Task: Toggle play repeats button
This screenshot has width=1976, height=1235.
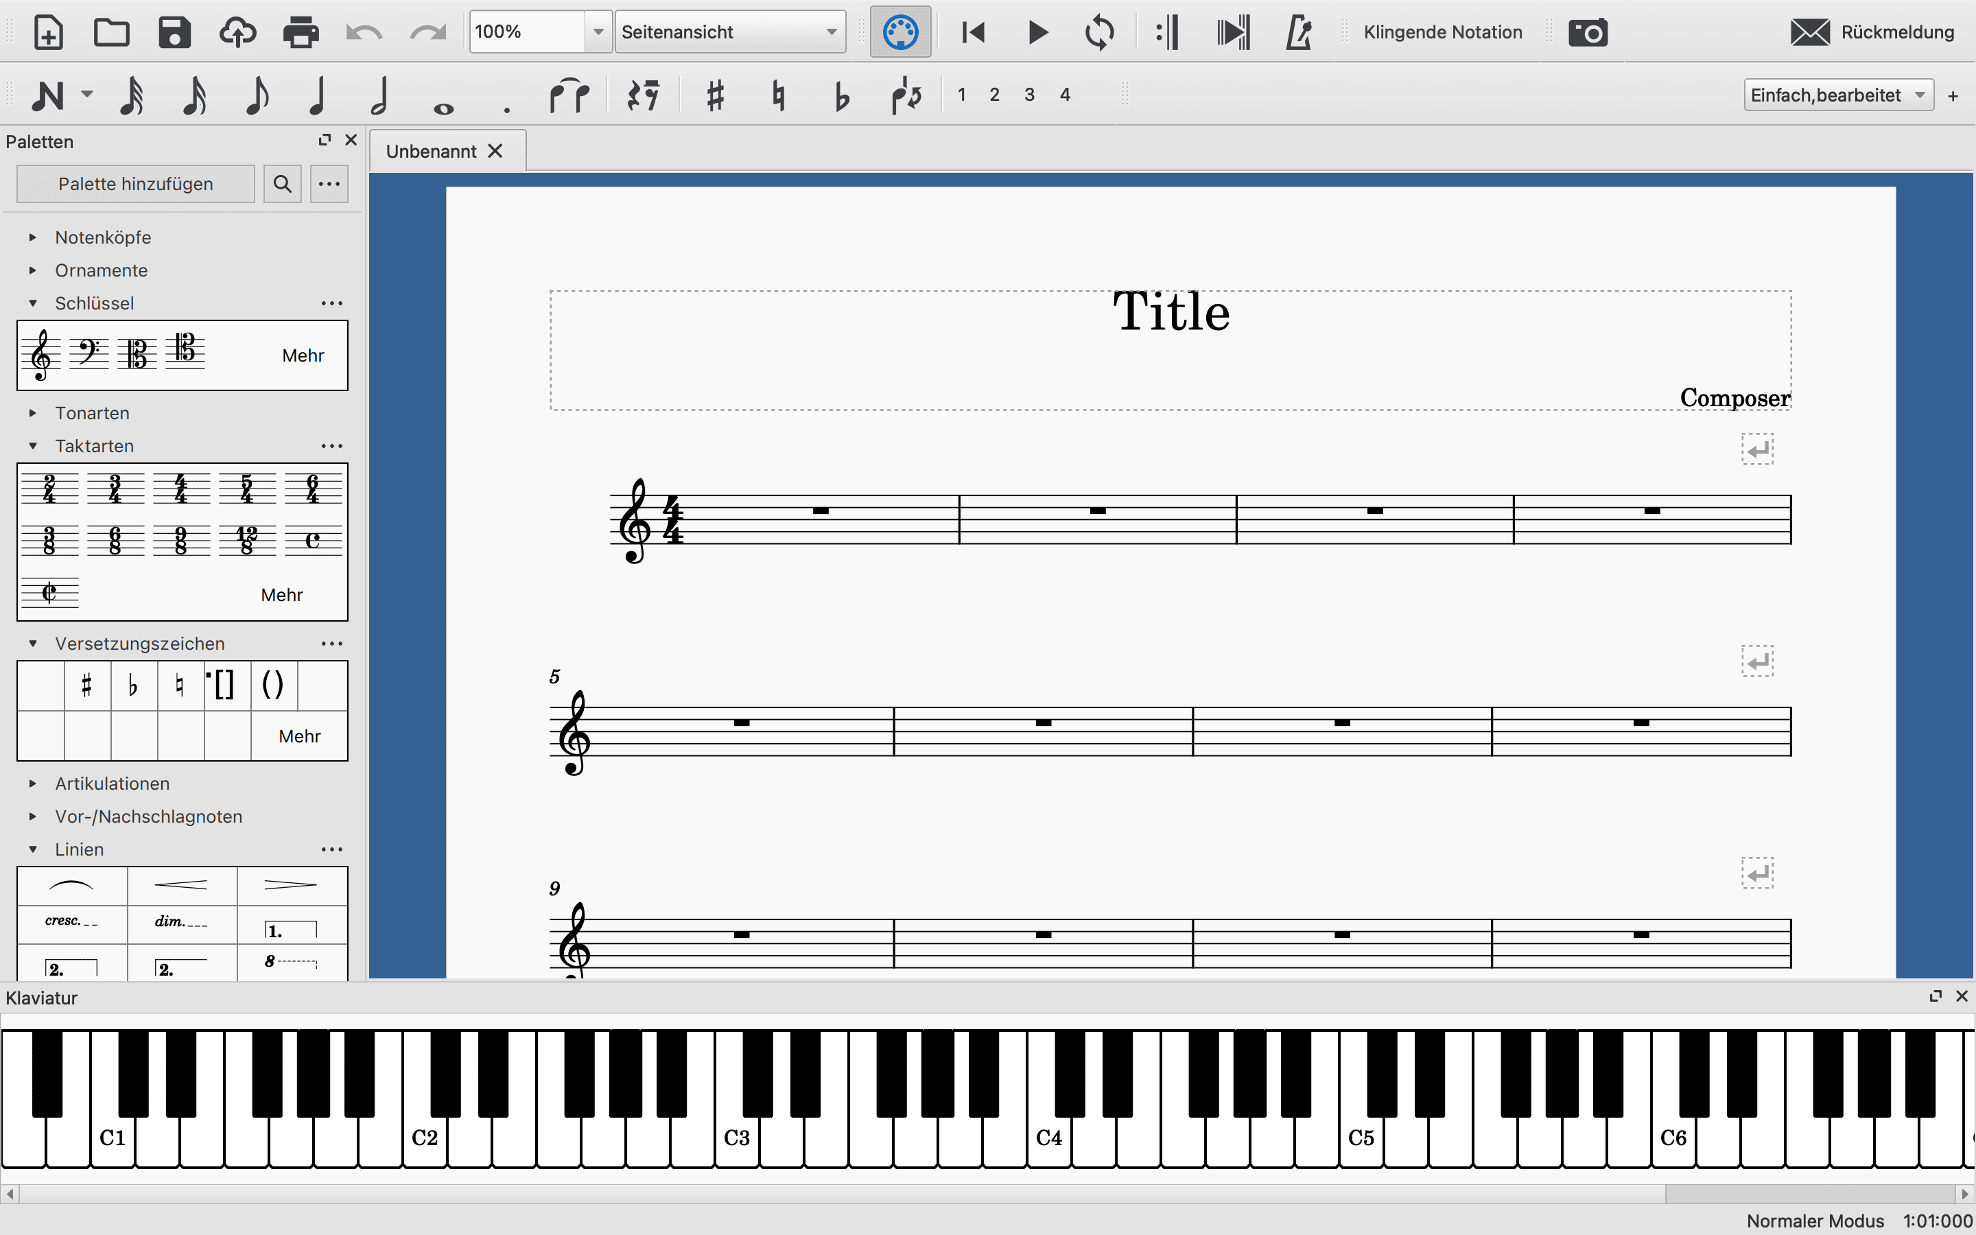Action: 1168,33
